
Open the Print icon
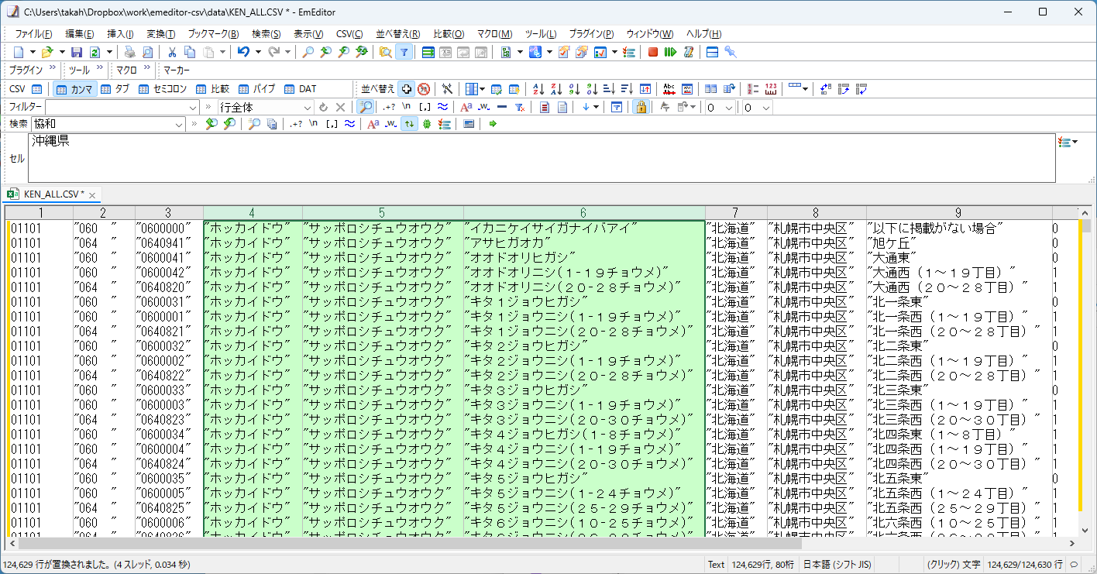point(129,52)
